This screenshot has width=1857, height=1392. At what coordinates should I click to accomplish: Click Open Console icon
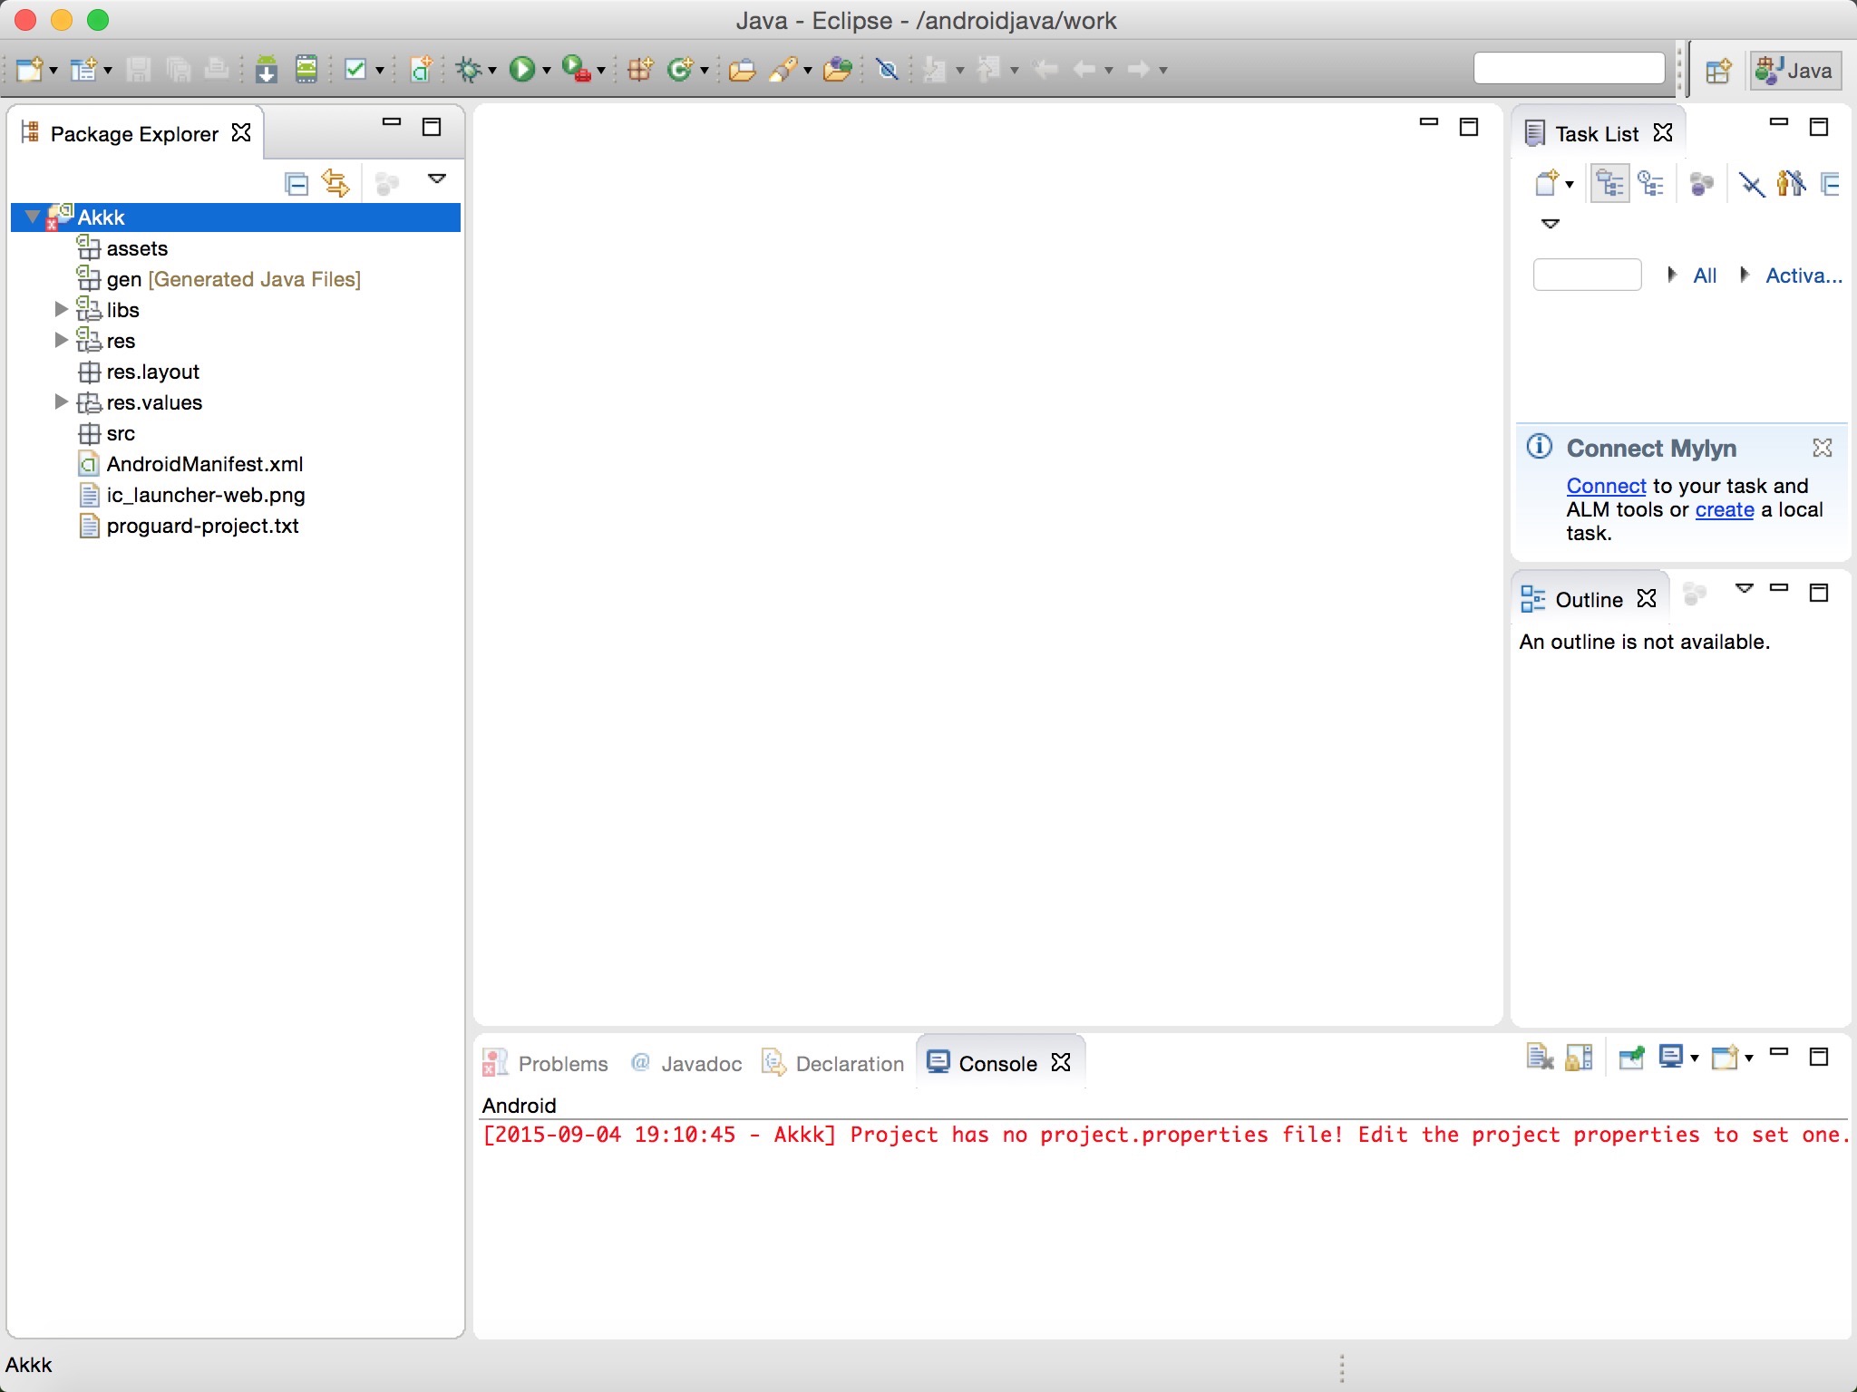pyautogui.click(x=1725, y=1057)
